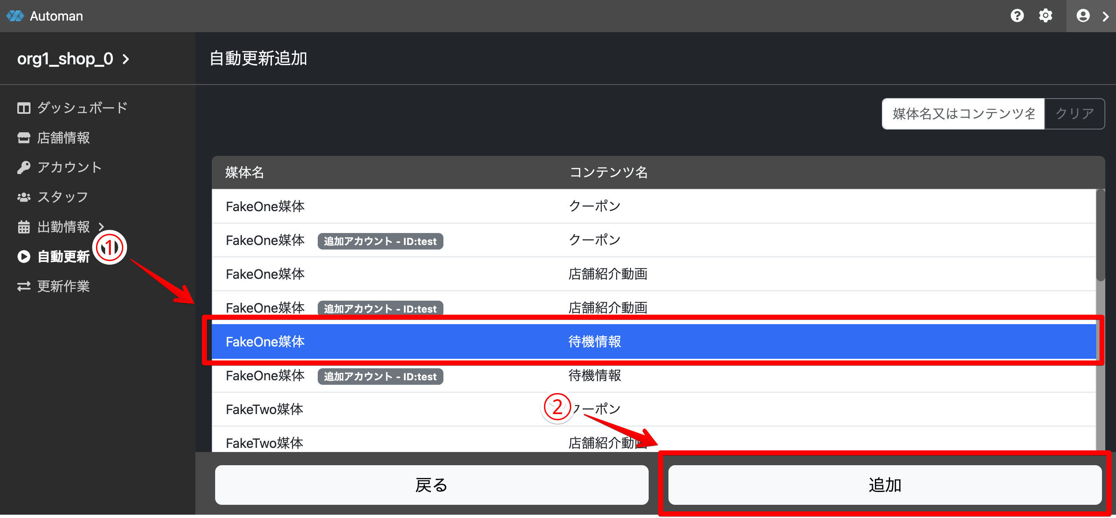Expand the top-right chevron next to profile
1116x518 pixels.
tap(1105, 16)
